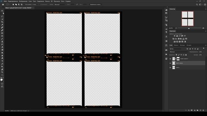Click the feather input field in options bar
The image size is (207, 116).
pos(35,5)
